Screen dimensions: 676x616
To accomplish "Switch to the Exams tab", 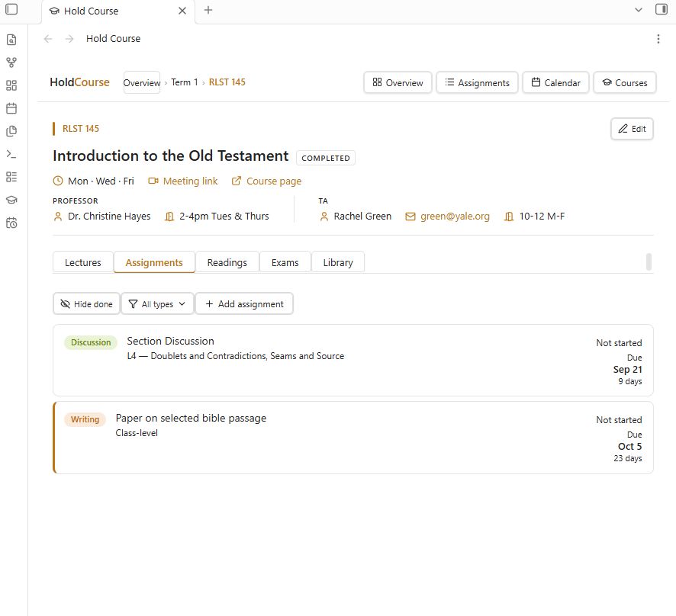I will 285,262.
